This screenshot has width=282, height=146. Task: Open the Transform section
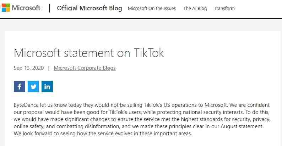[224, 8]
